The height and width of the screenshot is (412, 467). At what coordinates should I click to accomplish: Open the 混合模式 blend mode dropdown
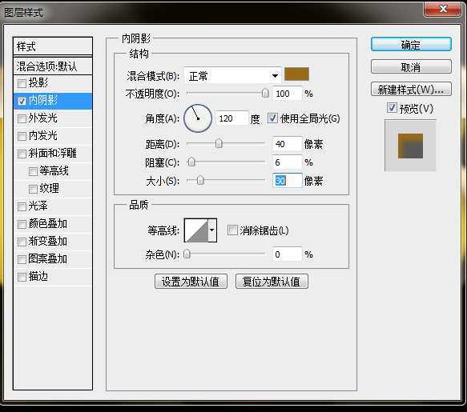pyautogui.click(x=232, y=75)
